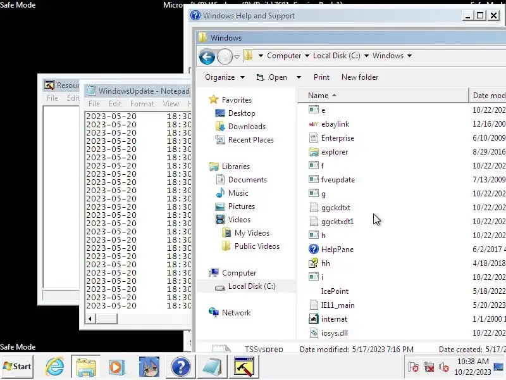Select the file named h
Viewport: 506px width, 380px height.
point(323,235)
